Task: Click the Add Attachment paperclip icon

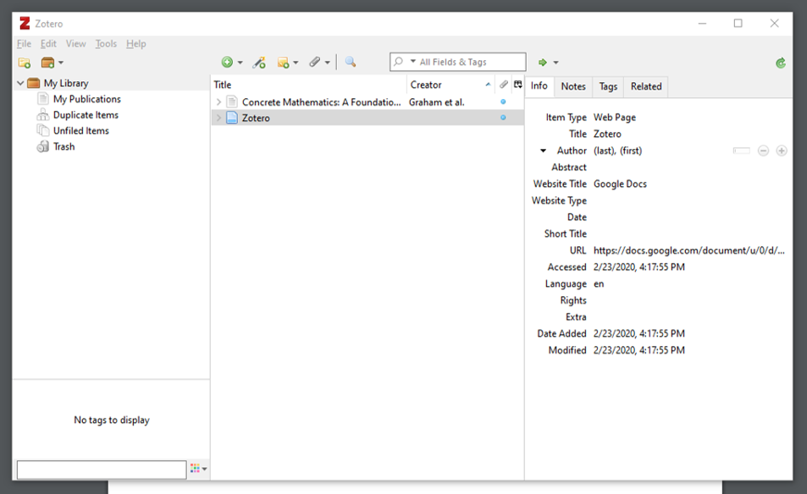Action: click(314, 63)
